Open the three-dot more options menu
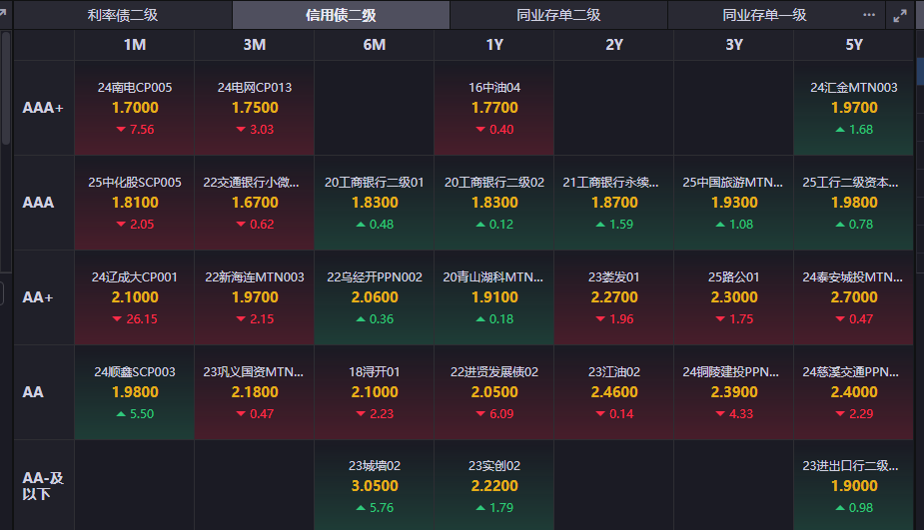Image resolution: width=924 pixels, height=530 pixels. pyautogui.click(x=869, y=15)
